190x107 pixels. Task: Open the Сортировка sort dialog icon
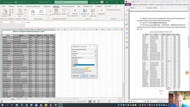(x=56, y=11)
